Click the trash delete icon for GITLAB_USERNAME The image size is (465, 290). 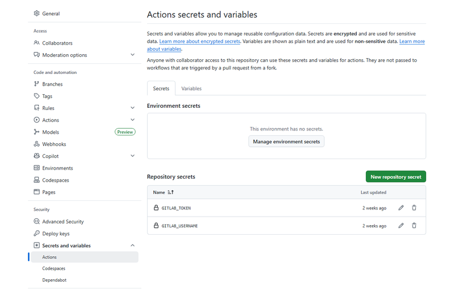[414, 226]
